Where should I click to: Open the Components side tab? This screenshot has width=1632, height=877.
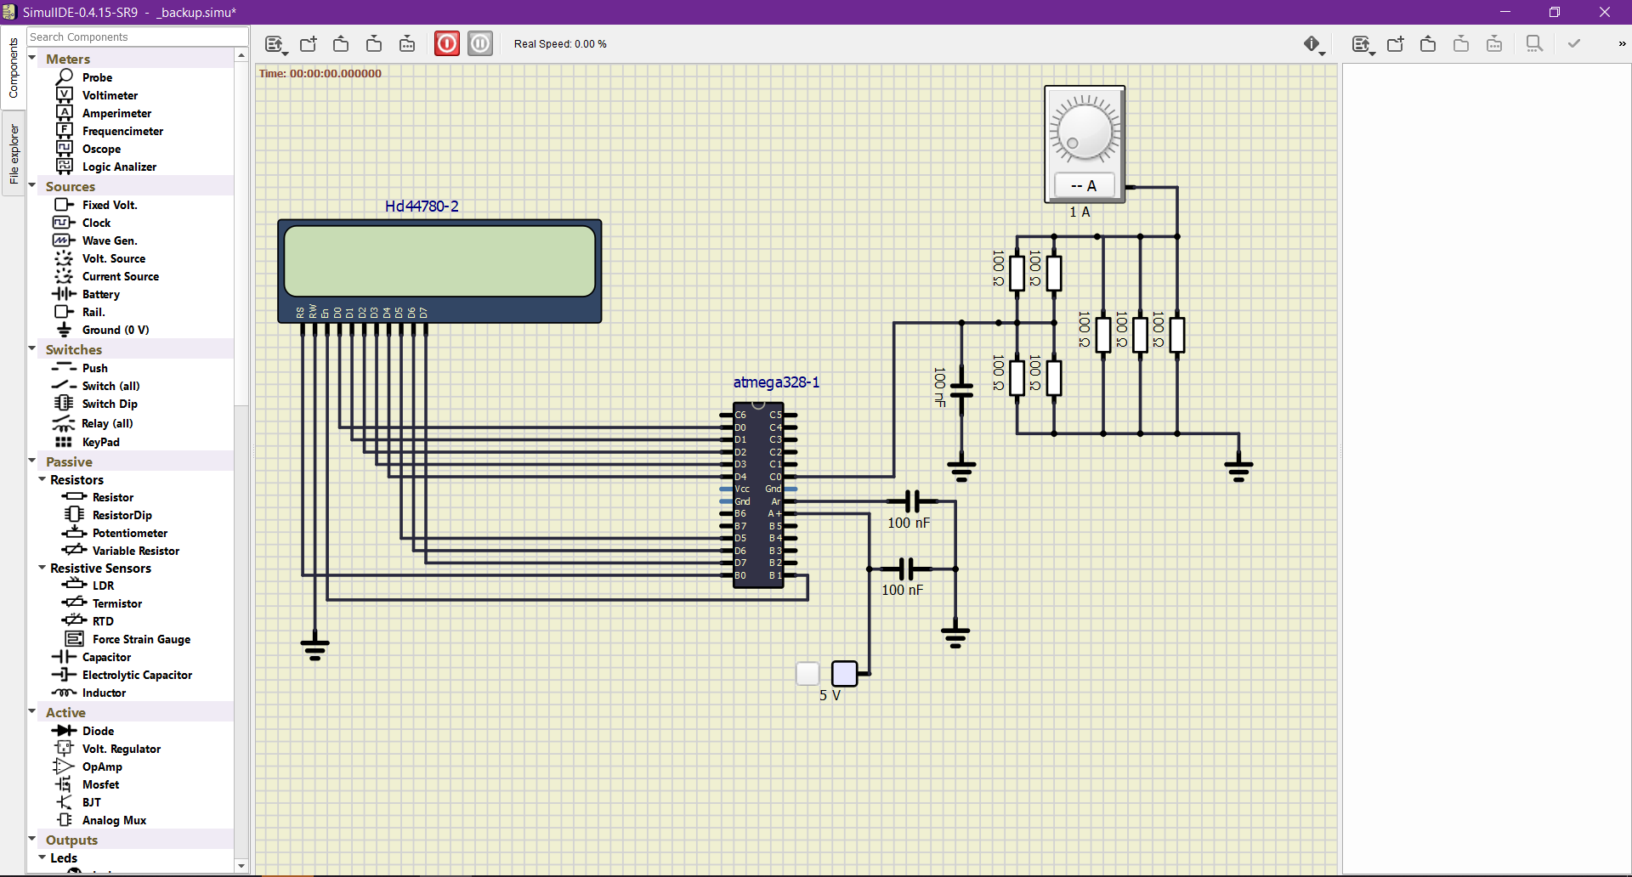point(13,68)
